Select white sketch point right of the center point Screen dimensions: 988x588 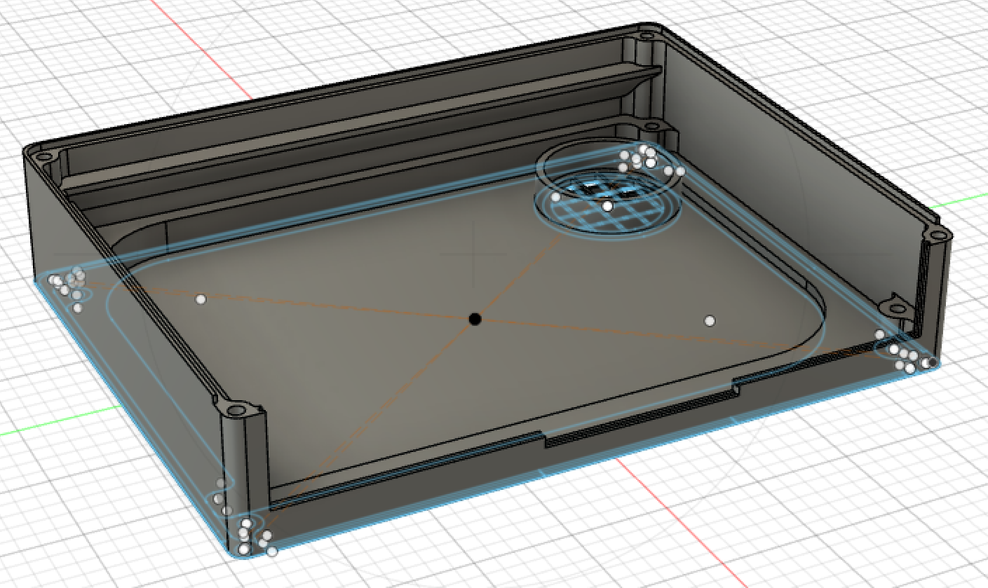point(710,321)
